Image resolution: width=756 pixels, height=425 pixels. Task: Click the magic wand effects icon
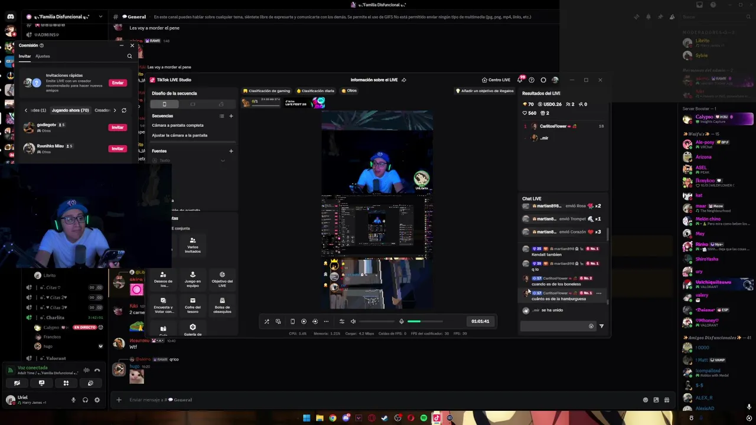tap(266, 321)
